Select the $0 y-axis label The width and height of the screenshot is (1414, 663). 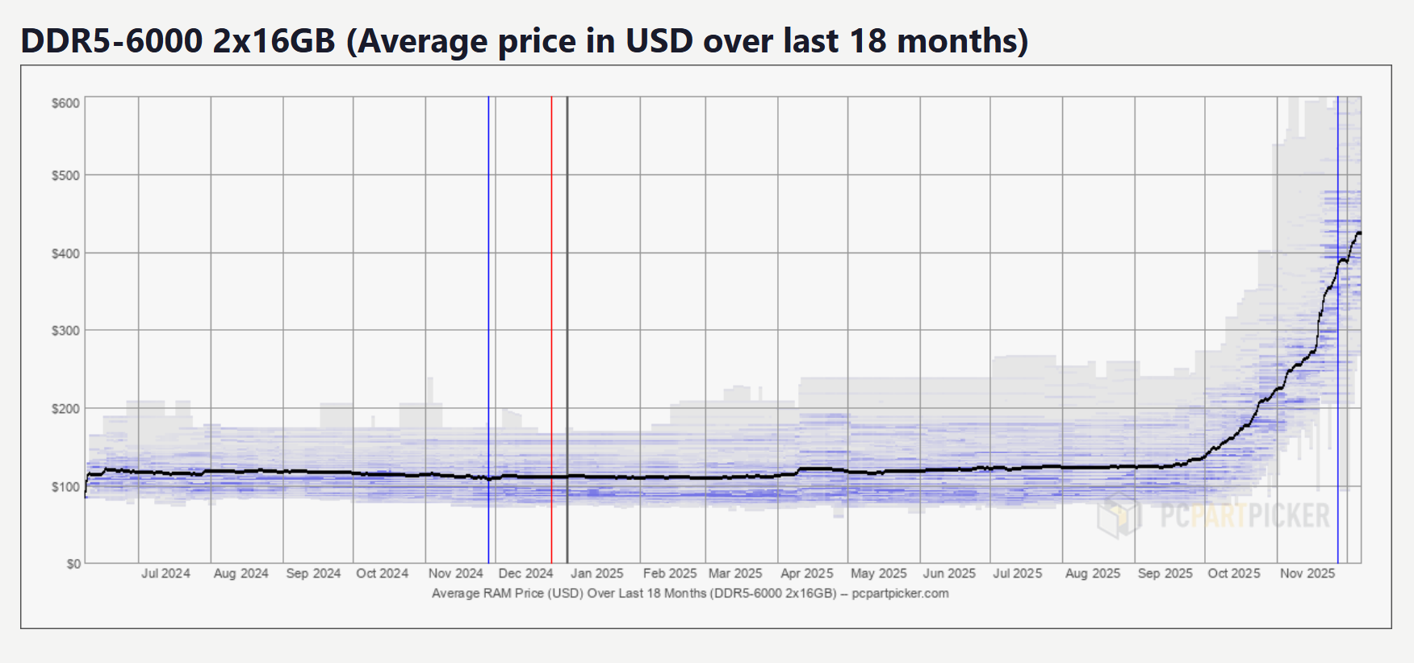point(73,564)
